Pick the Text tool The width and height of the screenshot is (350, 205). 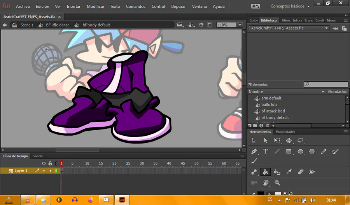point(266,151)
